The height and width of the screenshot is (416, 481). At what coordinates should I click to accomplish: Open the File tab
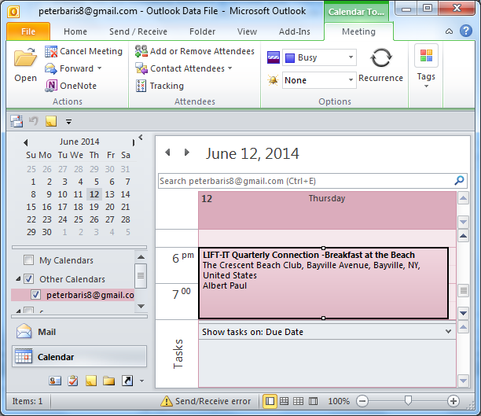click(28, 31)
